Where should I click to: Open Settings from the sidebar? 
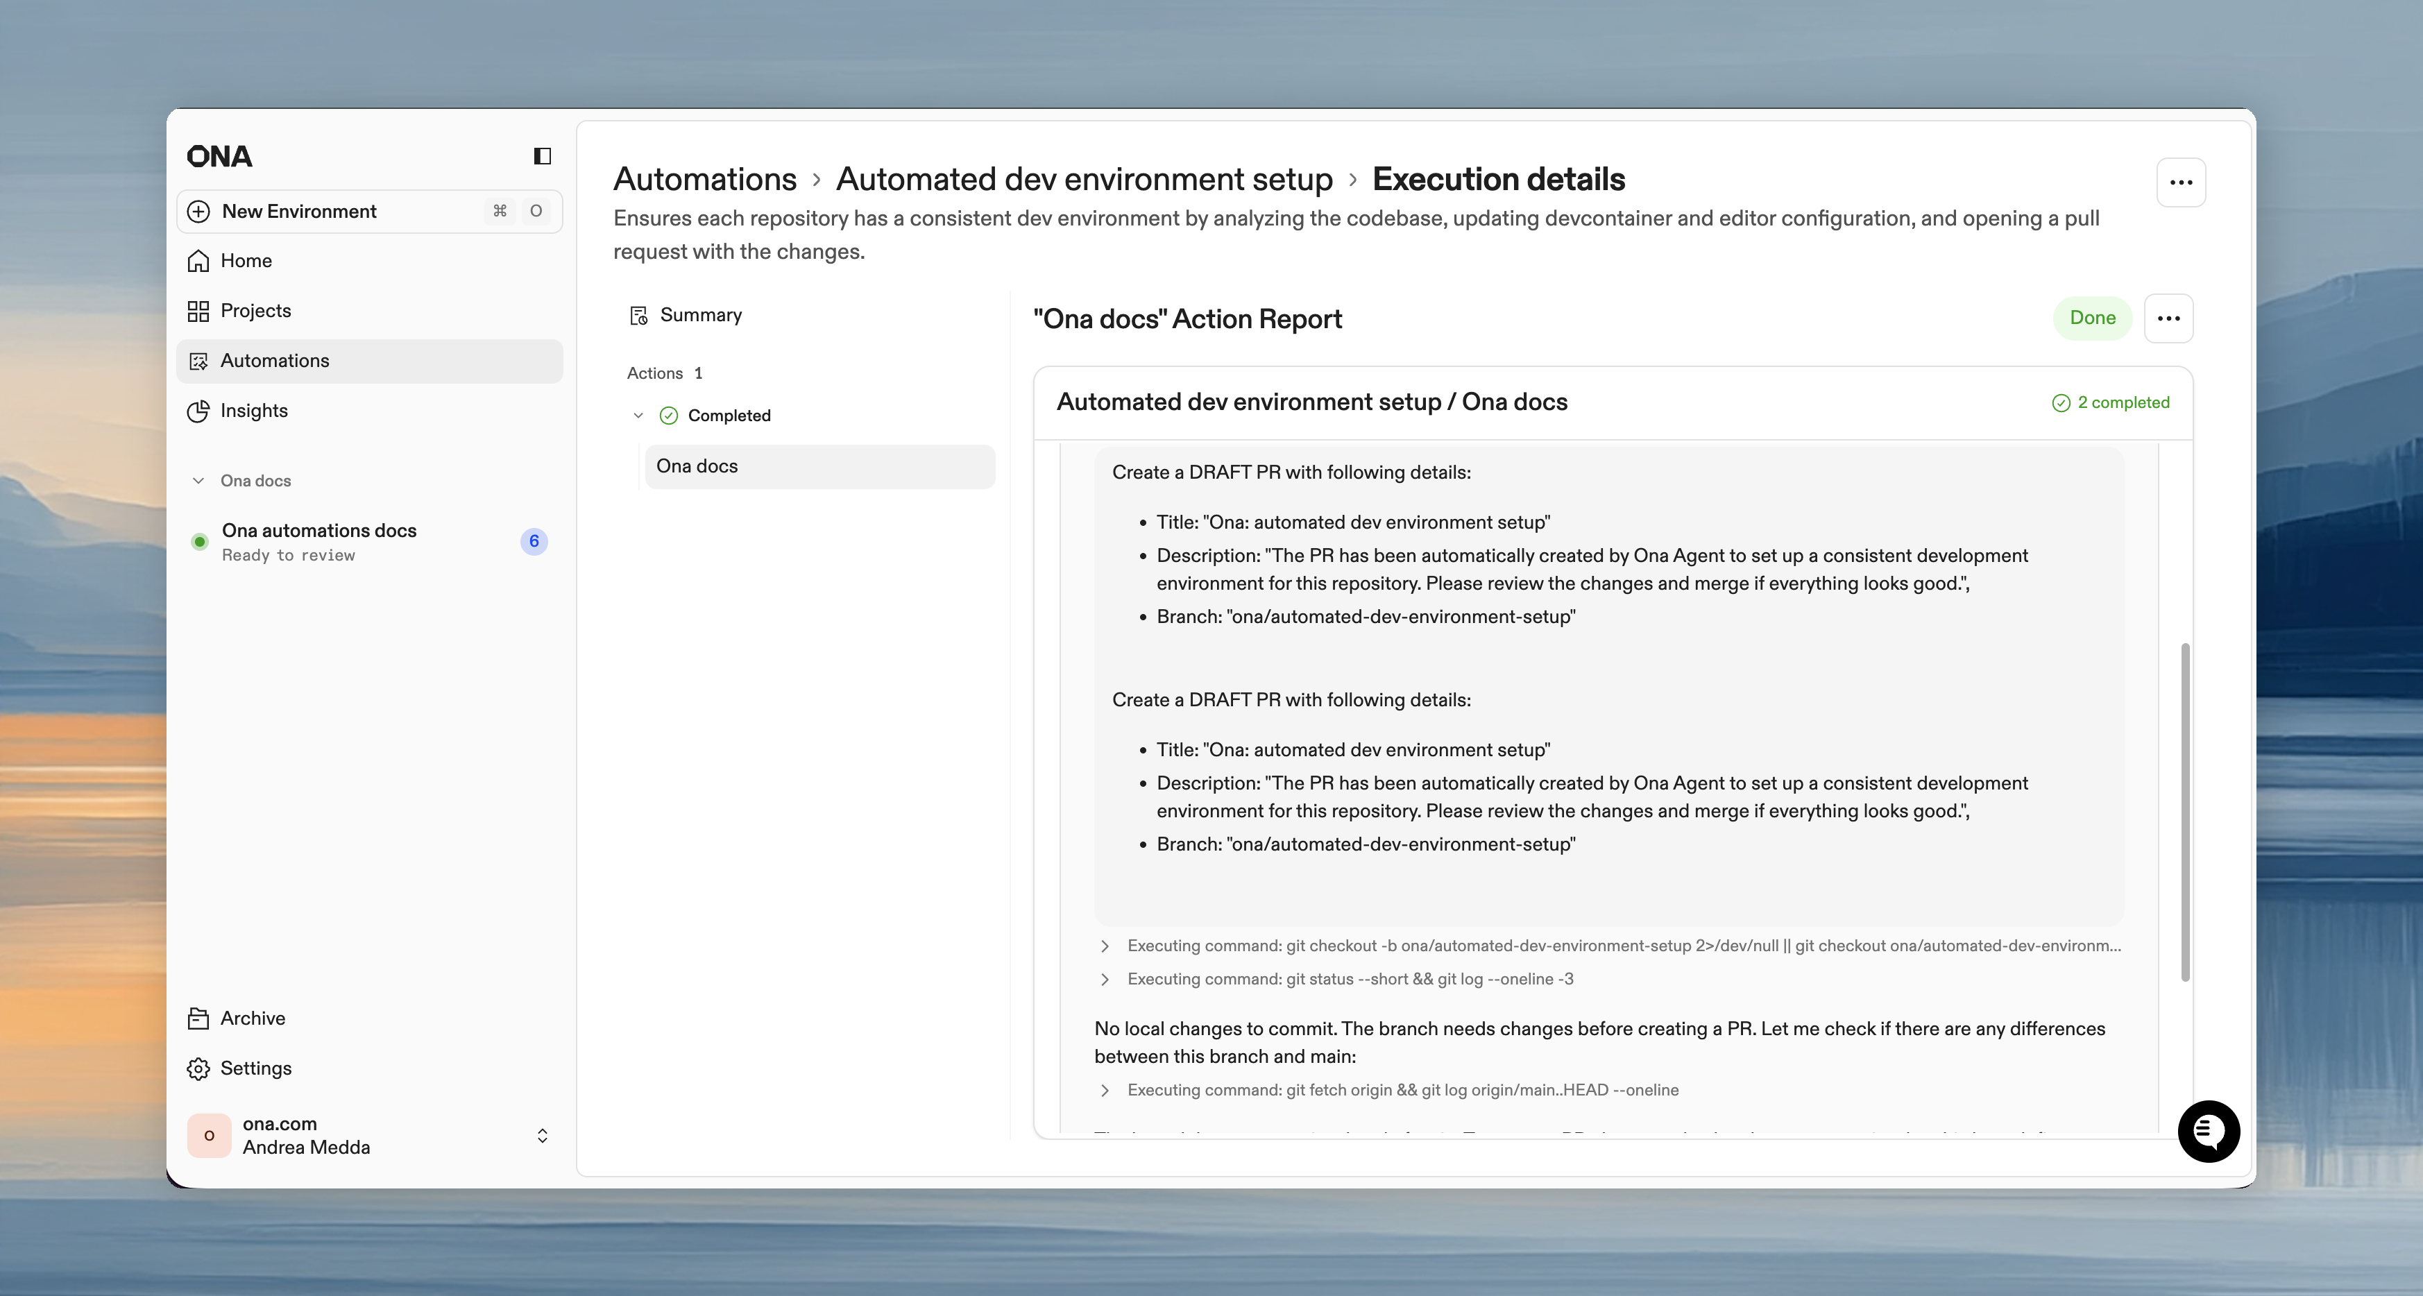point(256,1068)
